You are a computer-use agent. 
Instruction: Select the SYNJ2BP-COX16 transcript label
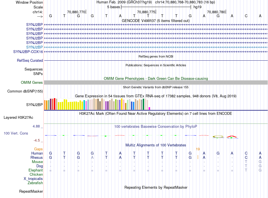[x=28, y=52]
